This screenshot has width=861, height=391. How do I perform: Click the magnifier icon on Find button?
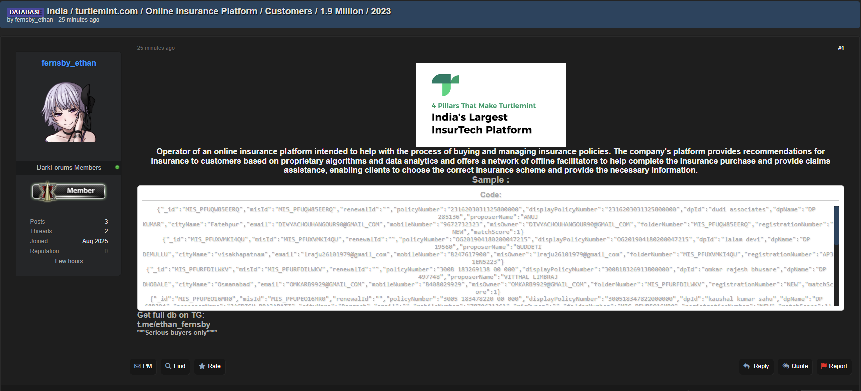pyautogui.click(x=168, y=366)
